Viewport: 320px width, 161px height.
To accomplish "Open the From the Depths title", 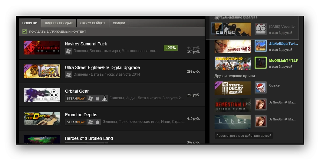I will click(x=81, y=115).
